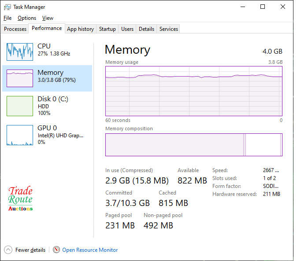Image resolution: width=297 pixels, height=261 pixels.
Task: Switch to the Processes tab
Action: click(15, 29)
